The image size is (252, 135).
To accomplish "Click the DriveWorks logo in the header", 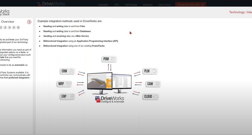I will pos(51,4).
